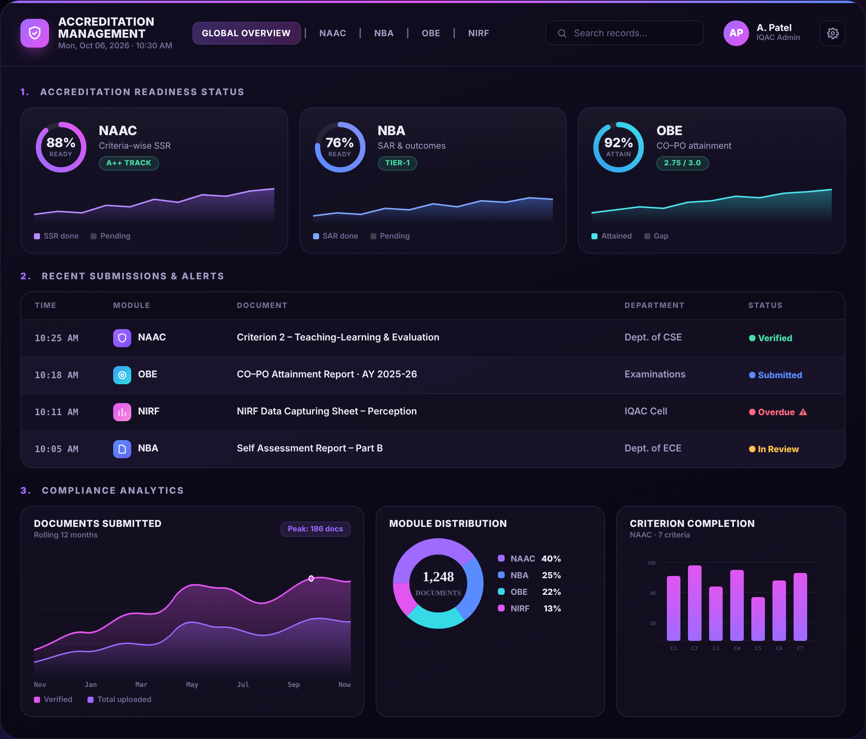Click the AP user avatar
Screen dimensions: 866x739
click(x=736, y=33)
